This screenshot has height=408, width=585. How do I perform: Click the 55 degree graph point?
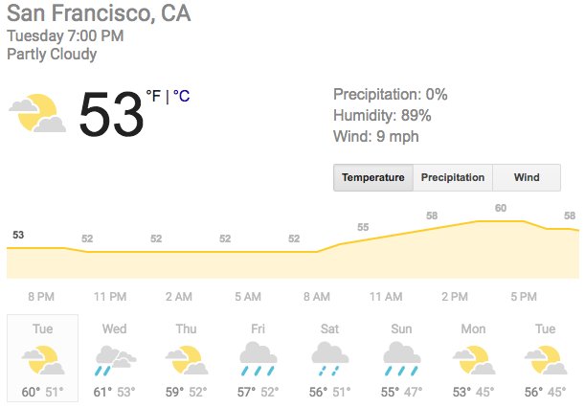363,227
